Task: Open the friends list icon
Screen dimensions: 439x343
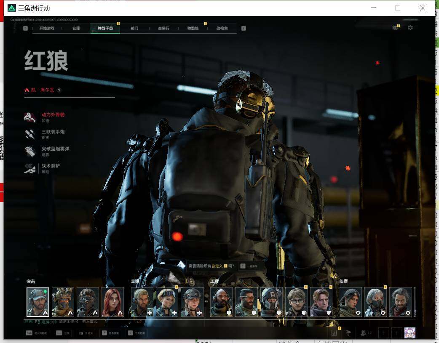Action: (x=364, y=333)
